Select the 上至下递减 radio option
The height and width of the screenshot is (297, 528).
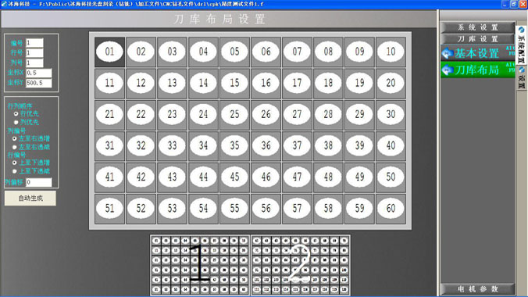[x=15, y=171]
